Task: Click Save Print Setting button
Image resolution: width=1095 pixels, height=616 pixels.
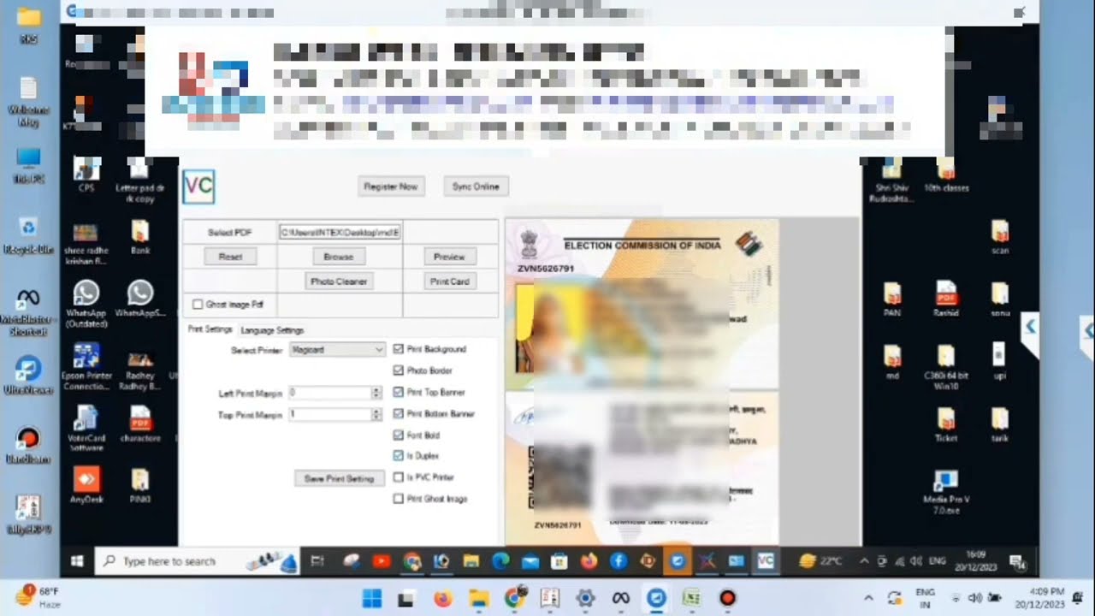Action: 340,478
